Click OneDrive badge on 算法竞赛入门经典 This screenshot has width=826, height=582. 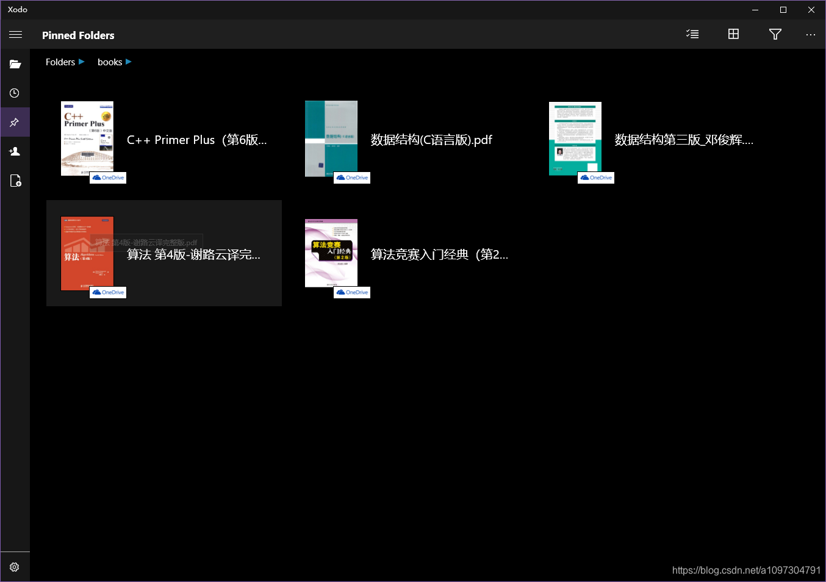point(352,292)
